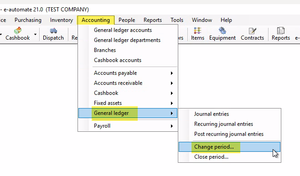Screen dimensions: 300x176
Task: Expand the Cashbook toolbar dropdown arrow
Action: (x=36, y=35)
